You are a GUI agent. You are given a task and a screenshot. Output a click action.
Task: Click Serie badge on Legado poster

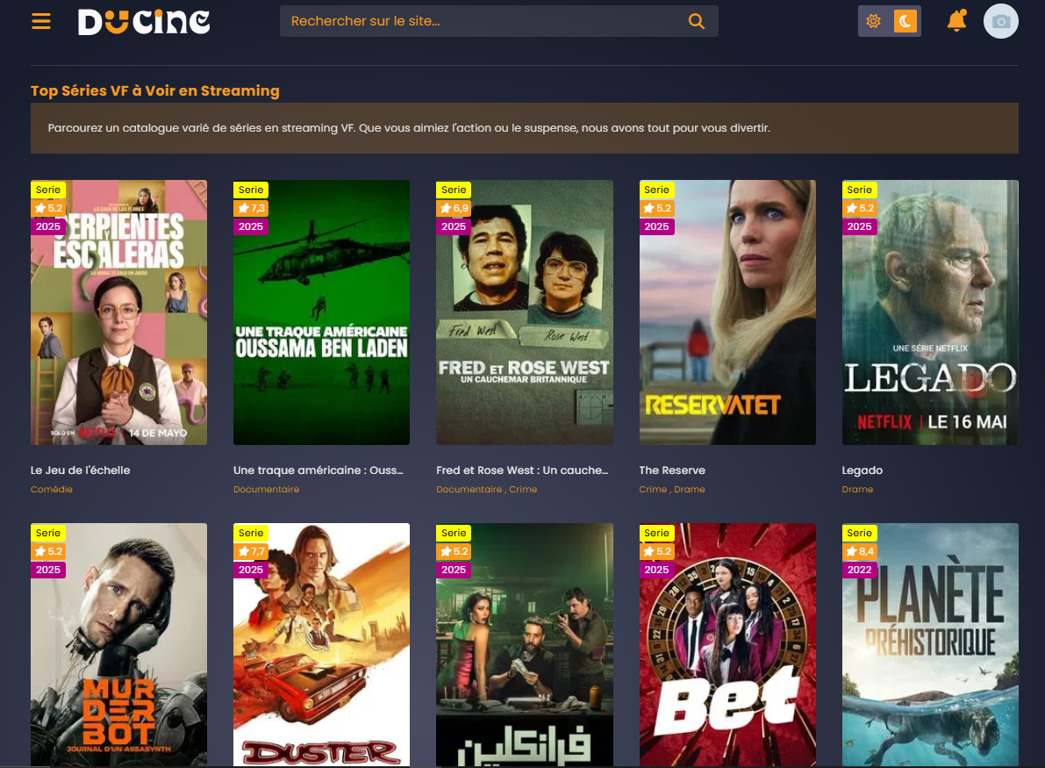[x=859, y=190]
